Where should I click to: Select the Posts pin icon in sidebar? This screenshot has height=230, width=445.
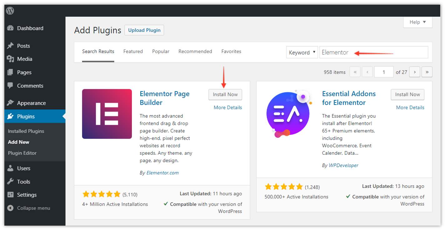(10, 46)
